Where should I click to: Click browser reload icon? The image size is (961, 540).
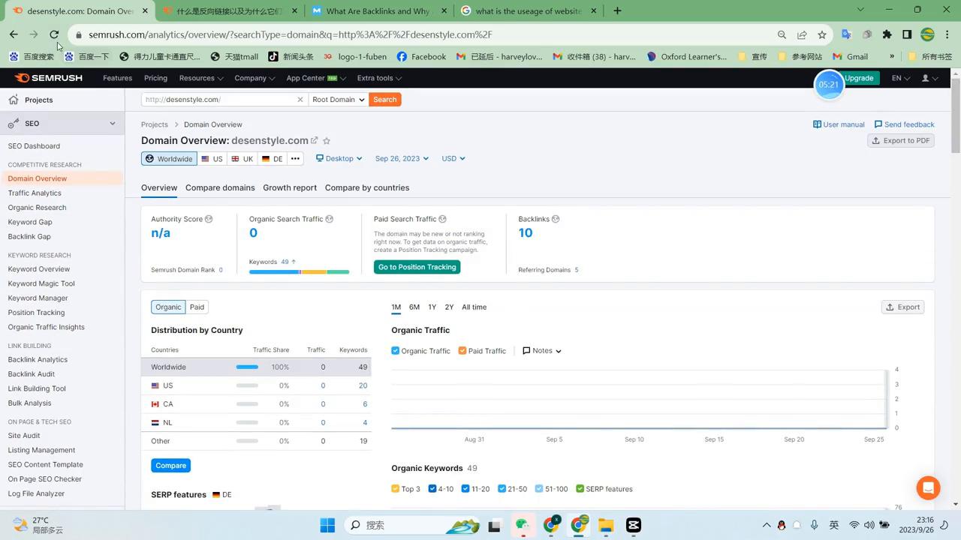tap(54, 34)
